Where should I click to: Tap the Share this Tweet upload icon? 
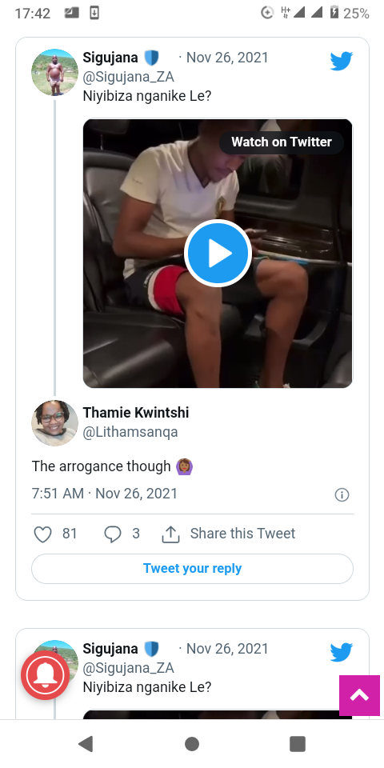click(171, 534)
